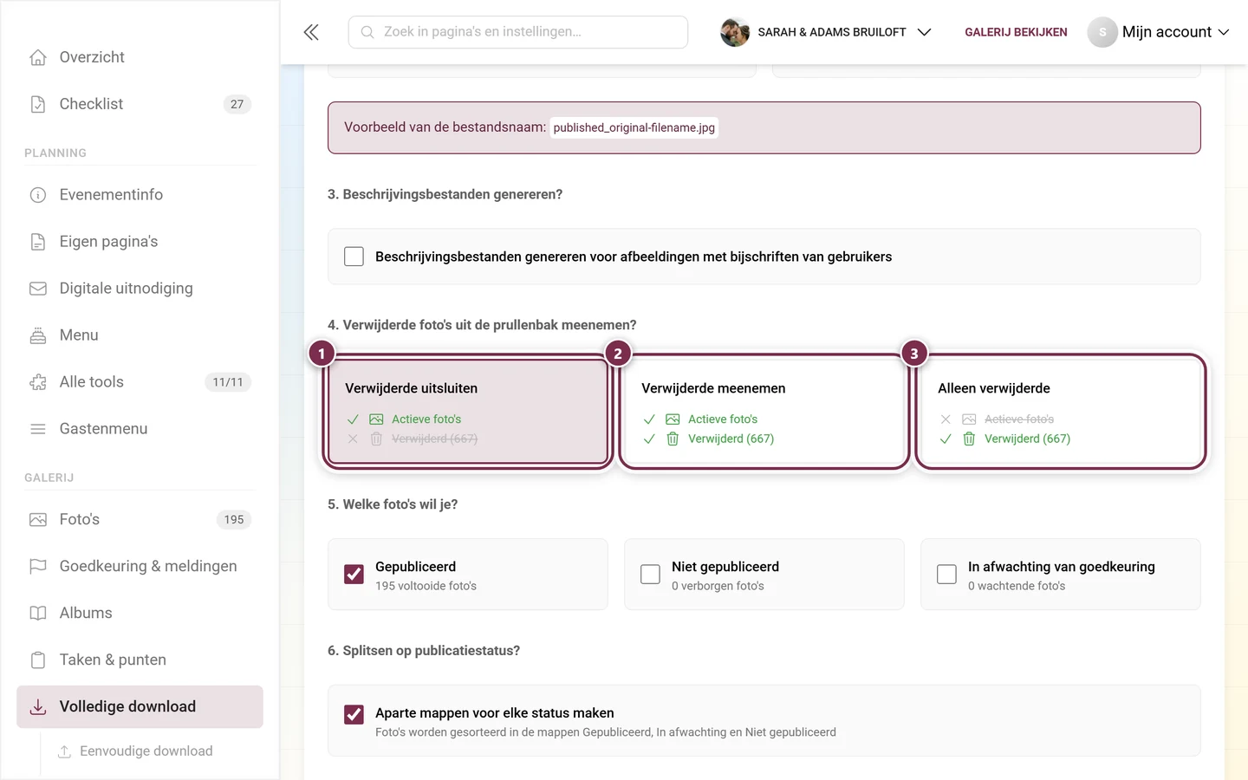Click the Digitale uitnodiging envelope icon
1248x780 pixels.
click(x=38, y=289)
